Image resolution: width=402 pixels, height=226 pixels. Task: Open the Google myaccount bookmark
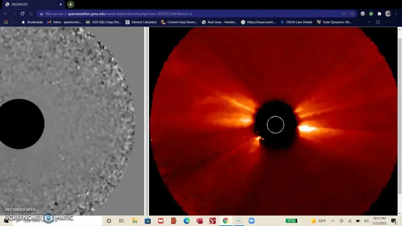click(258, 22)
